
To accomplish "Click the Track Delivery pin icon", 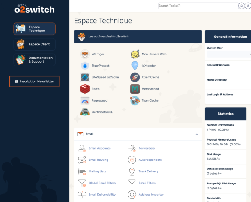I will tap(132, 171).
